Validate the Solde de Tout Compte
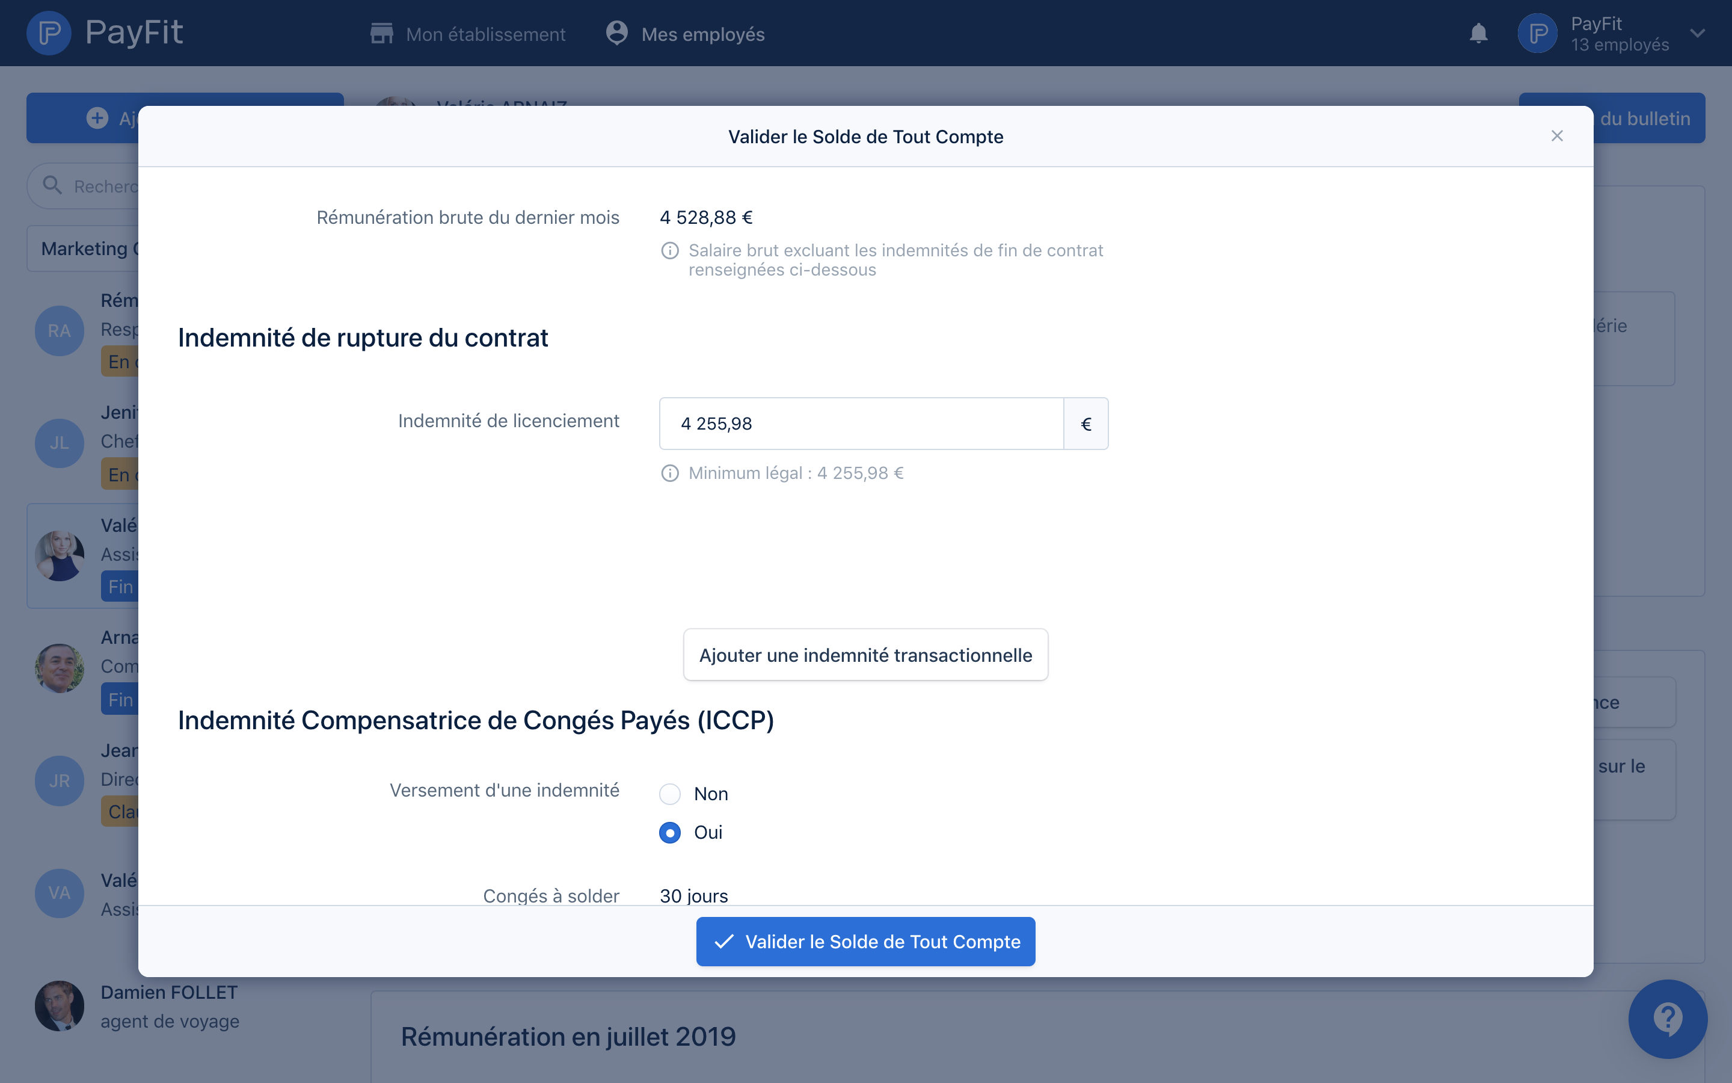 coord(865,941)
